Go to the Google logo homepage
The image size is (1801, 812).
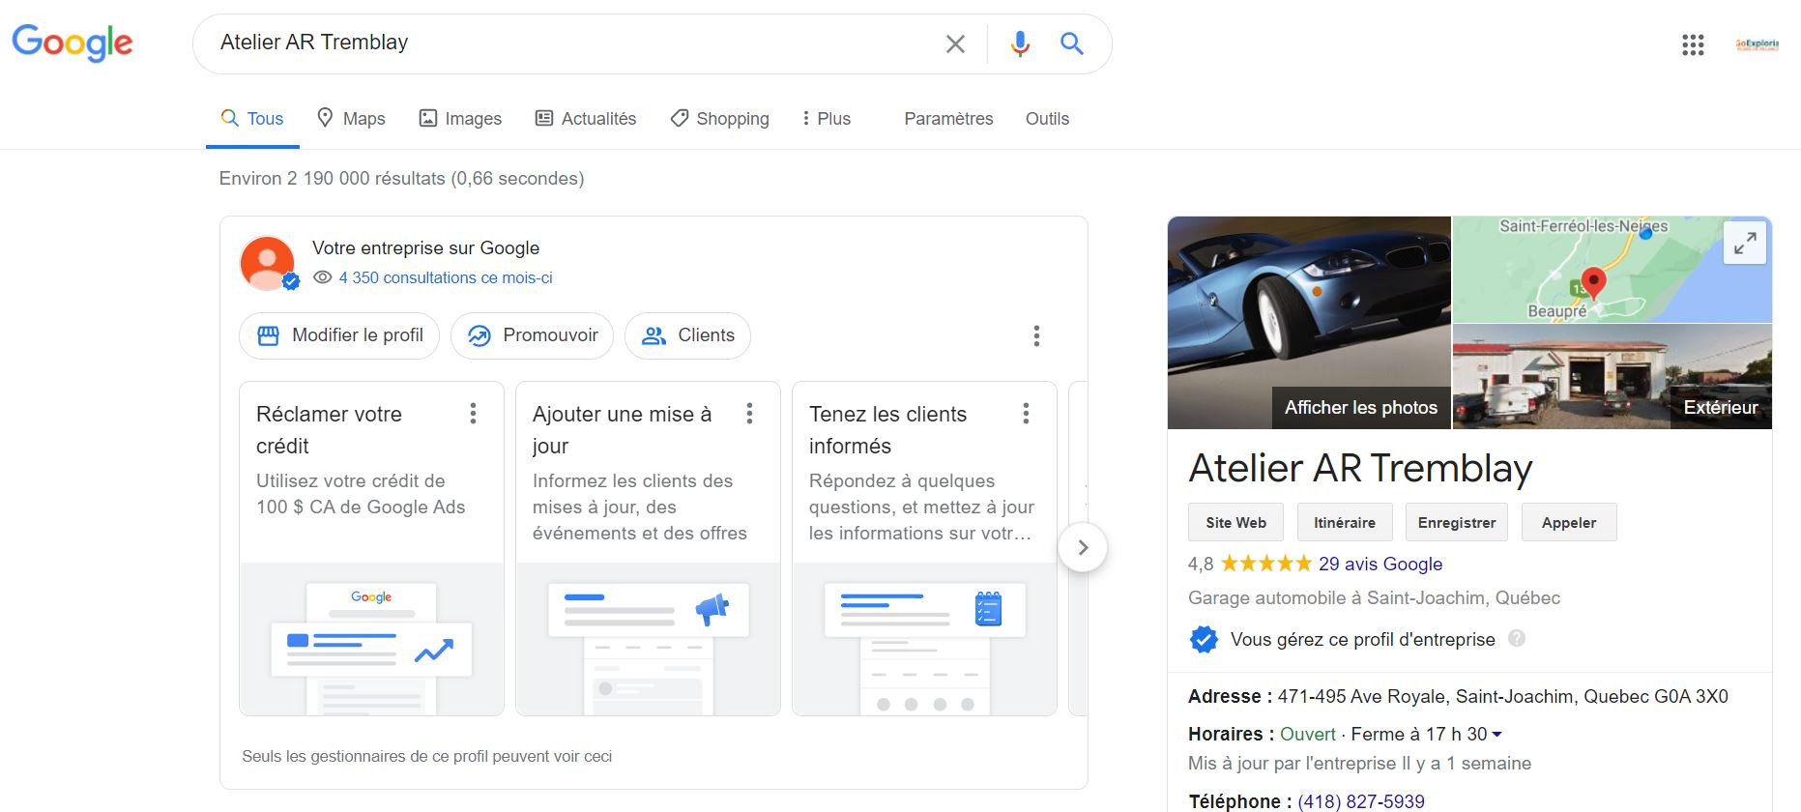tap(73, 43)
